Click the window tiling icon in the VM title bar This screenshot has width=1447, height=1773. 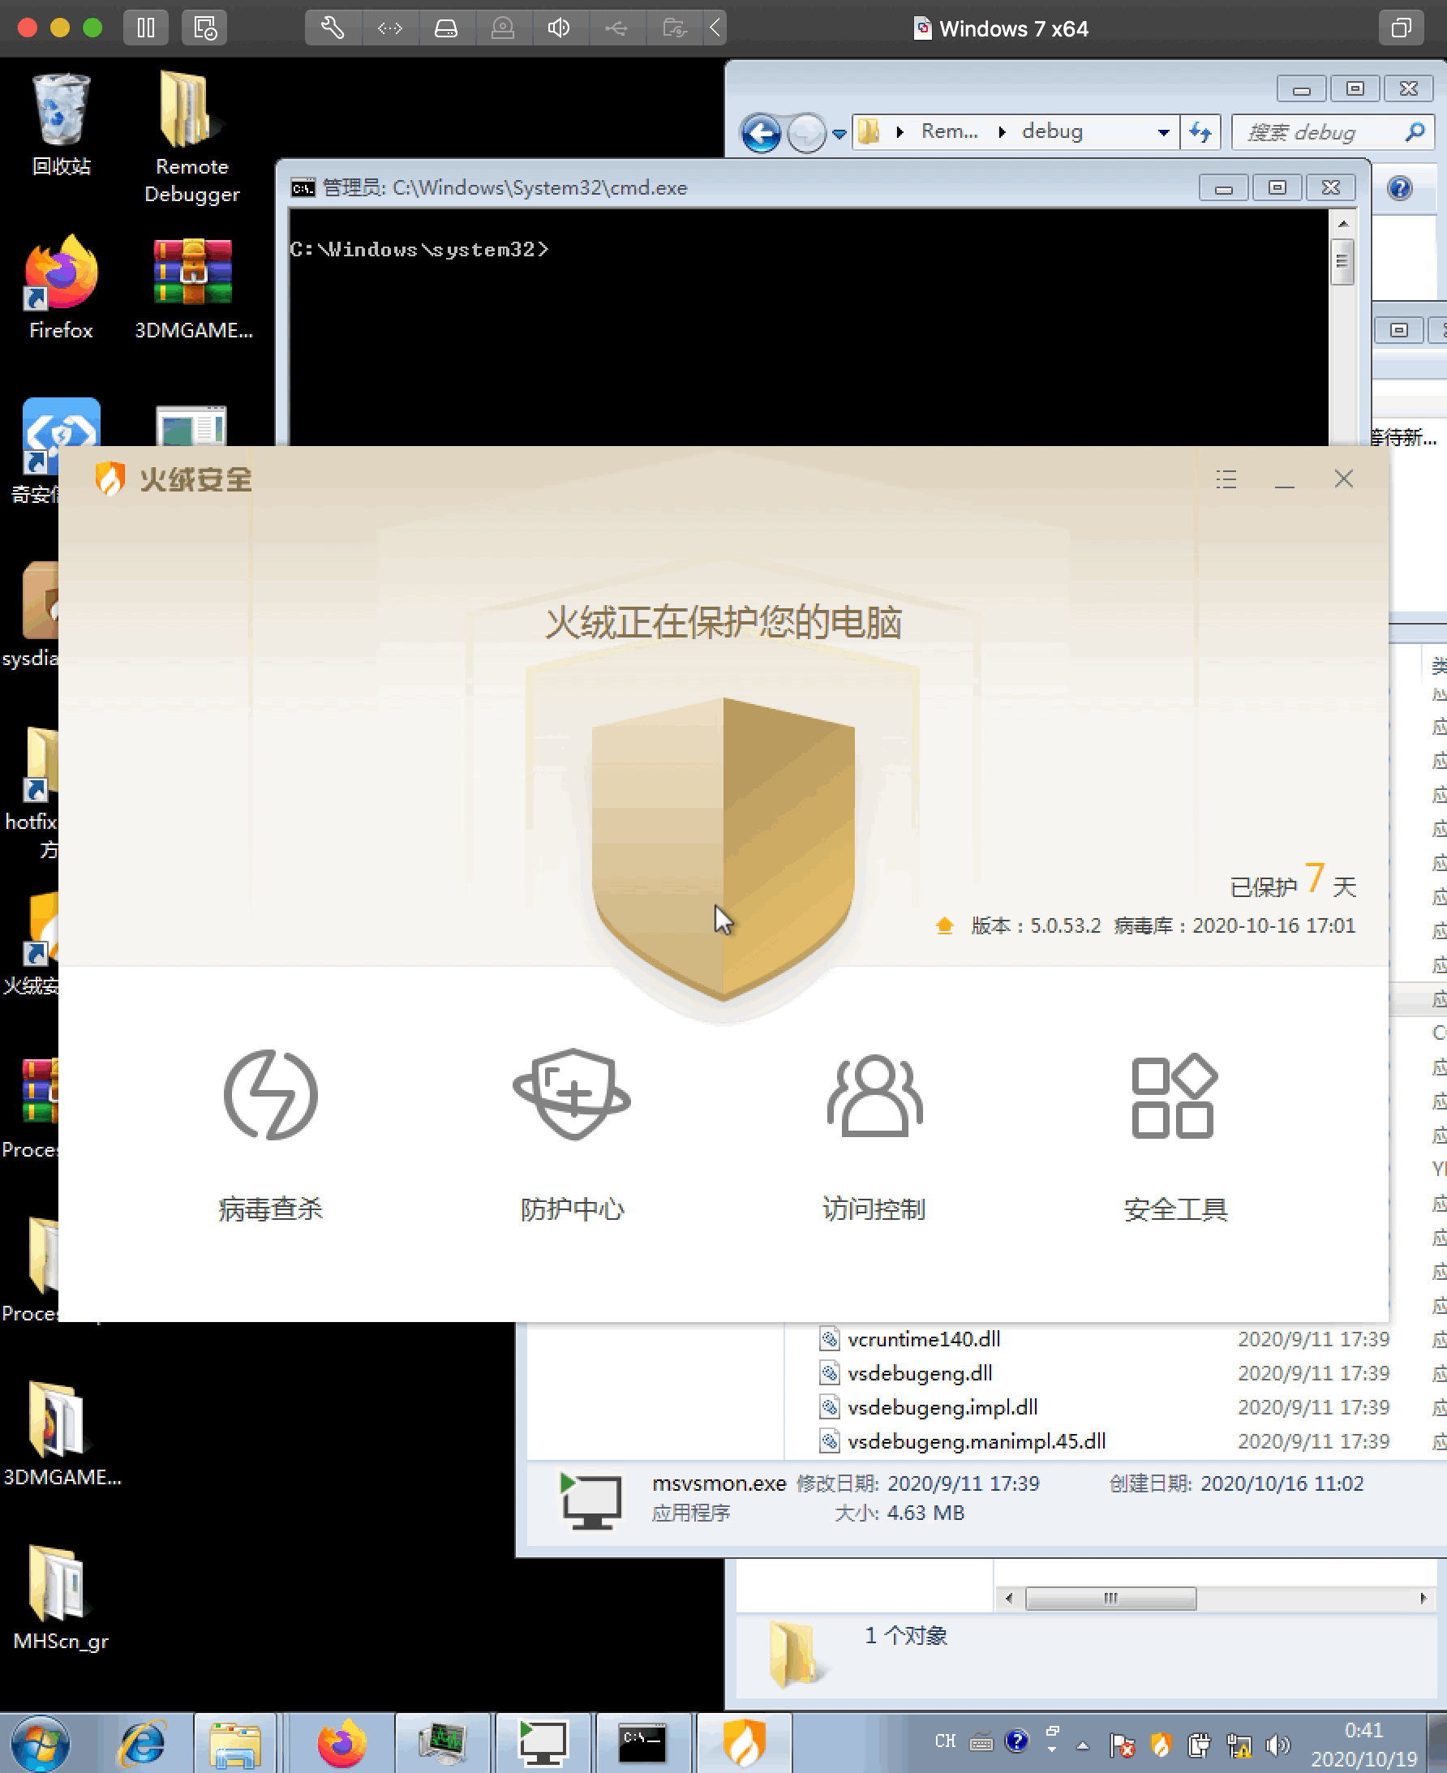[x=1401, y=28]
